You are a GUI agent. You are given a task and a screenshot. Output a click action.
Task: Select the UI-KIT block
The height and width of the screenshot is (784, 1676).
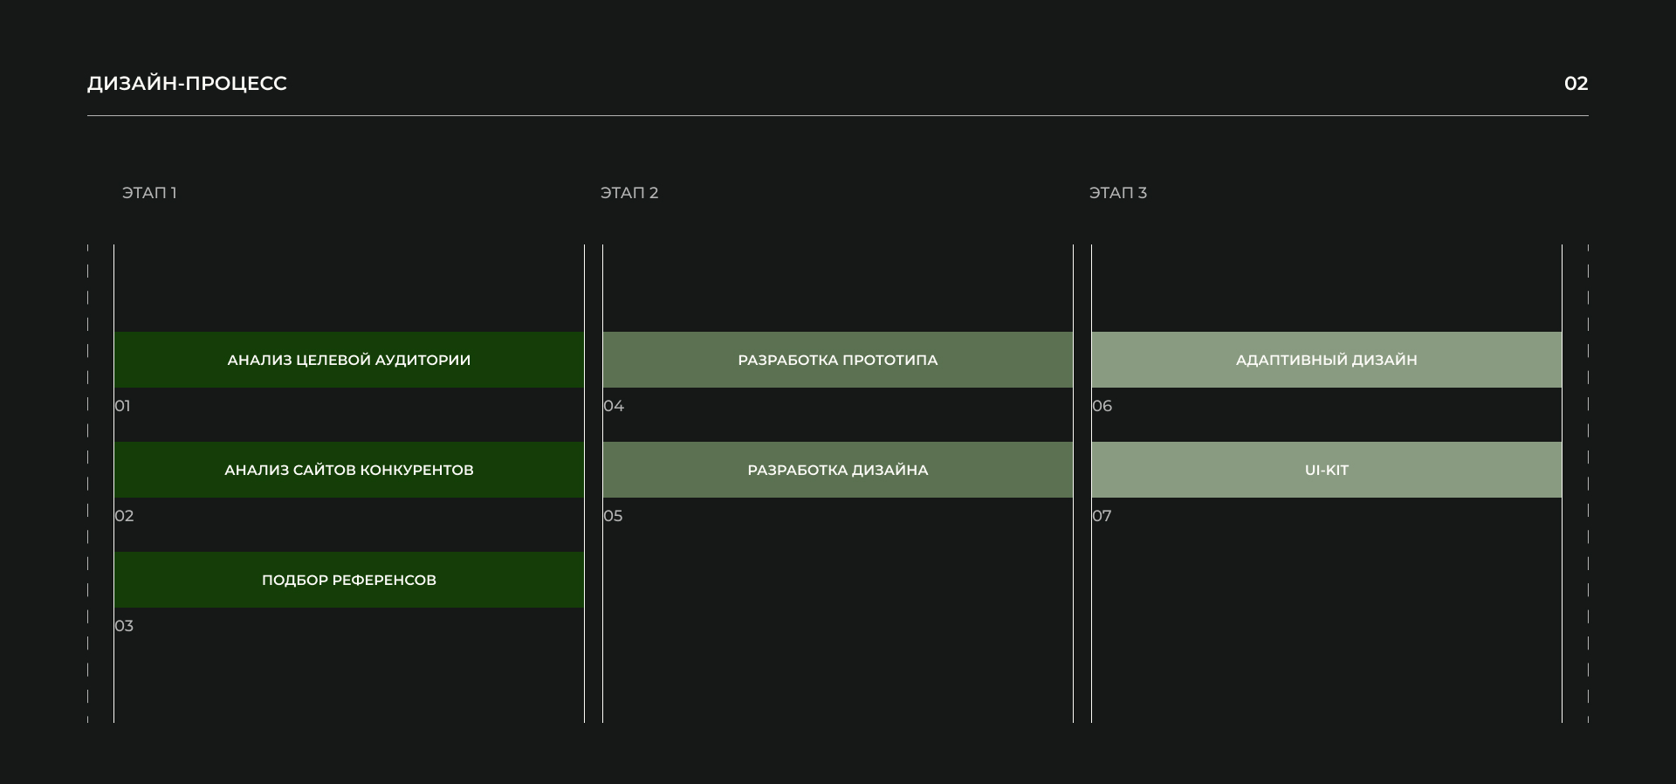point(1327,470)
